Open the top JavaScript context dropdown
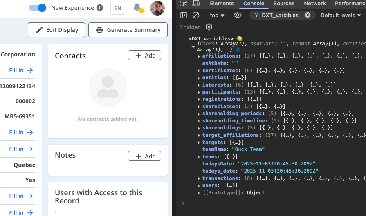366x216 pixels. pyautogui.click(x=217, y=16)
